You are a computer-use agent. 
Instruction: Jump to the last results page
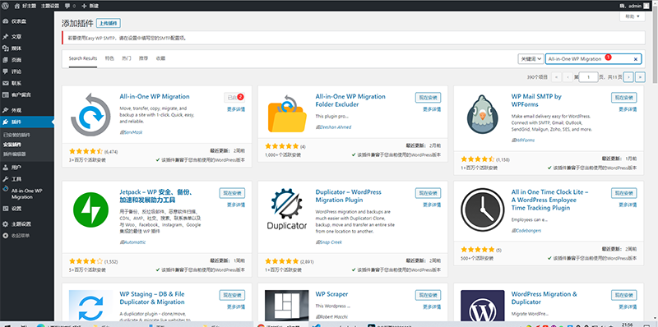(640, 77)
